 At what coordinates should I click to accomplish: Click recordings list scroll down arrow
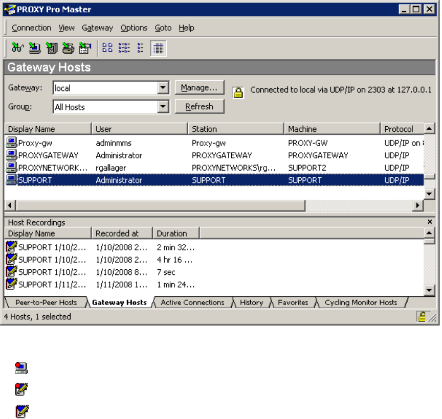pyautogui.click(x=429, y=290)
